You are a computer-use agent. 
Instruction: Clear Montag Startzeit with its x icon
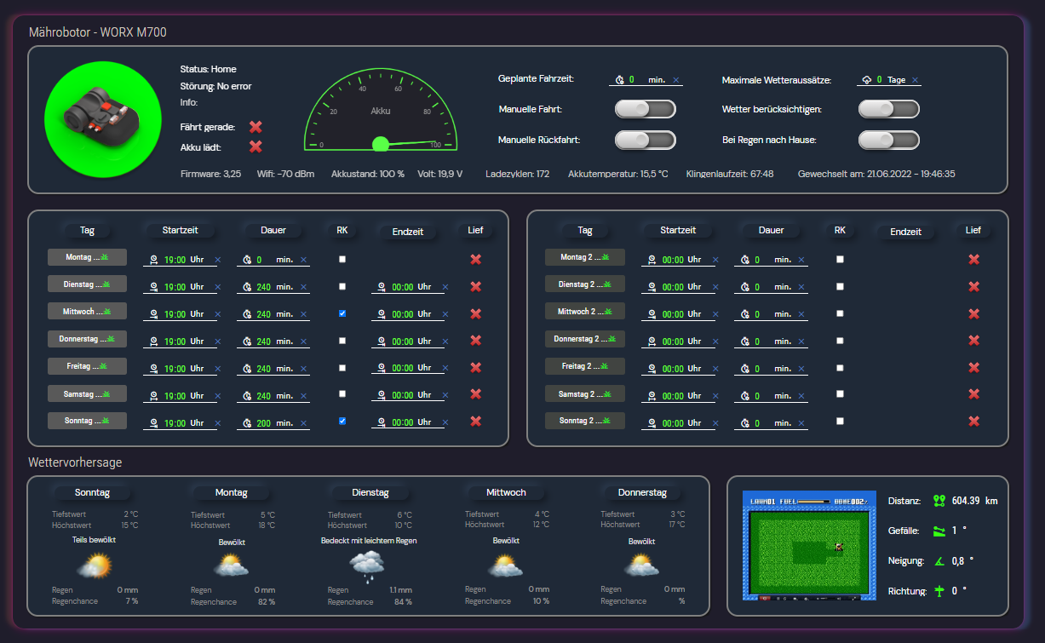pyautogui.click(x=217, y=260)
